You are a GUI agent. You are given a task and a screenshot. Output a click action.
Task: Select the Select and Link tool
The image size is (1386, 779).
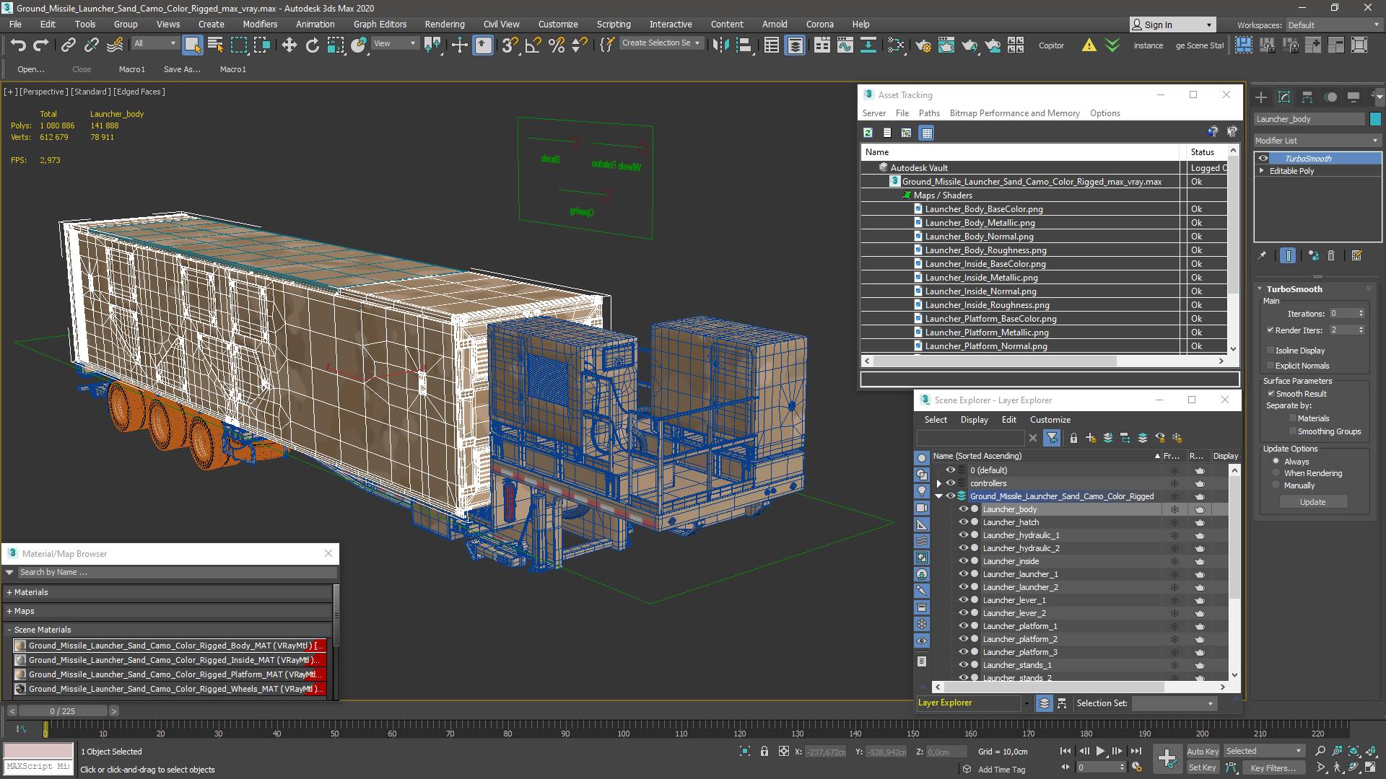pos(68,45)
